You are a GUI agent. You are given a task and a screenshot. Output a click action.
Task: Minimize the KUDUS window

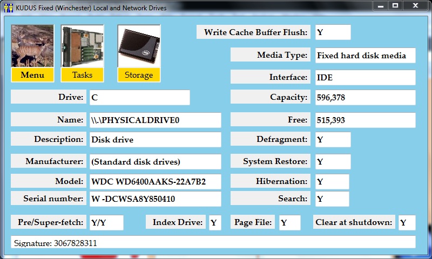pyautogui.click(x=381, y=6)
